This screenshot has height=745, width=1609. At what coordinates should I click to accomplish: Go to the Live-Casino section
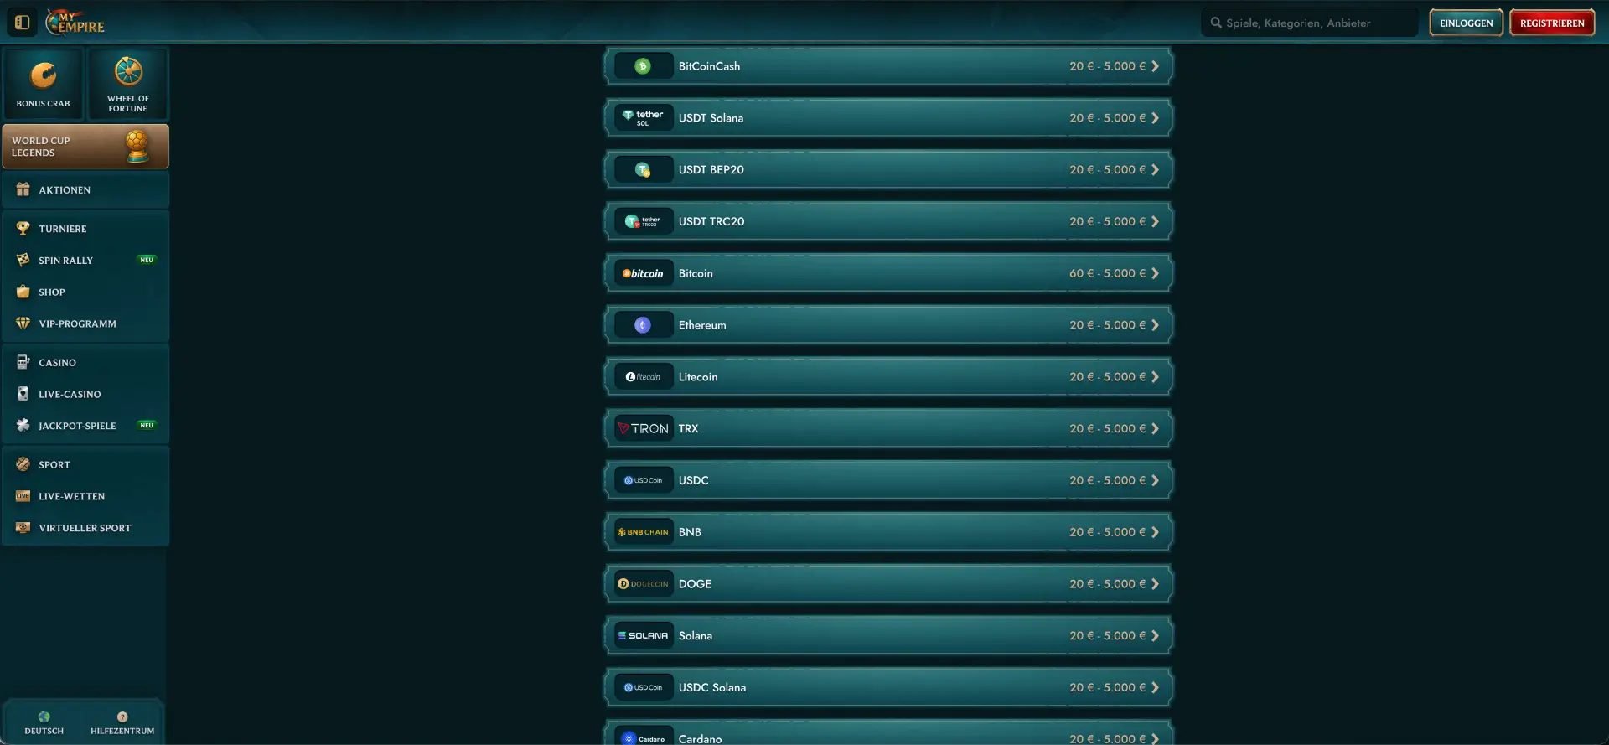[x=85, y=394]
